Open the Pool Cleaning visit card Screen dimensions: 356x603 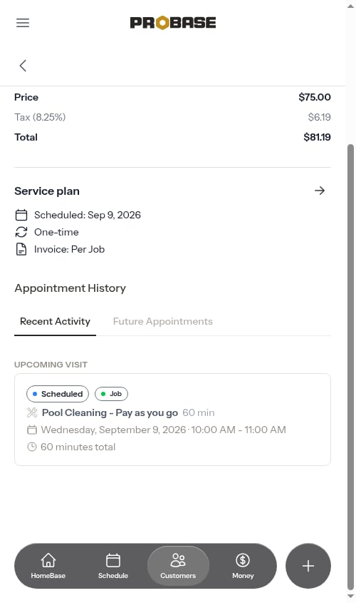(172, 420)
